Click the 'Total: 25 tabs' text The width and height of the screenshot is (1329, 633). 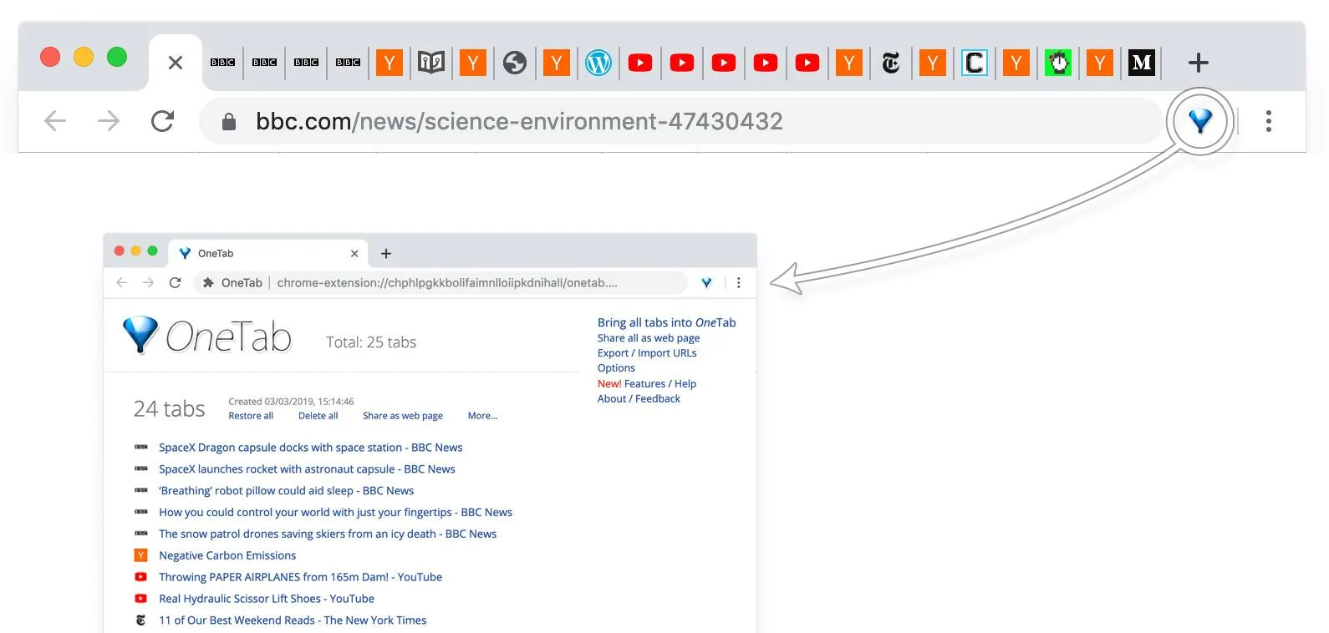point(371,342)
